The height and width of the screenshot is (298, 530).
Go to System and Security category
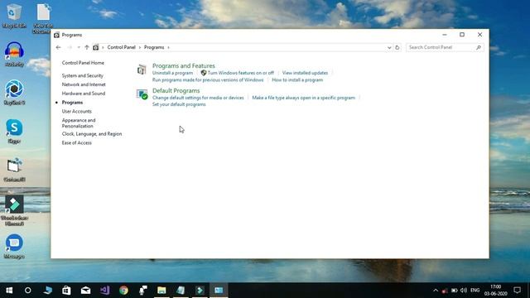83,75
